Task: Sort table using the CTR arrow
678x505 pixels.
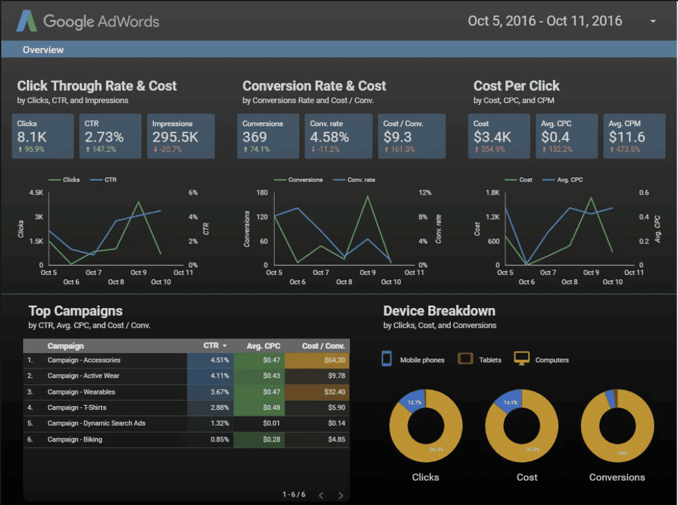Action: 224,346
